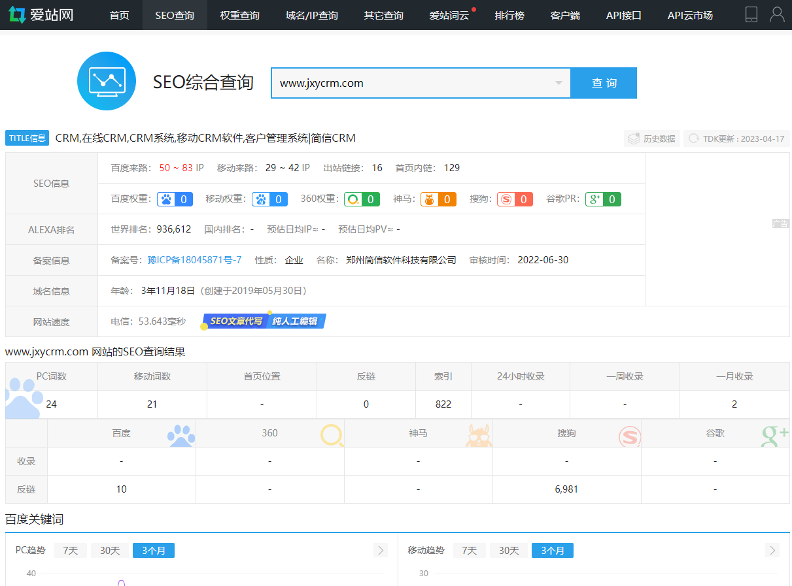Viewport: 792px width, 586px height.
Task: Click SEO文章代写 纯人工编辑 banner
Action: [x=264, y=321]
